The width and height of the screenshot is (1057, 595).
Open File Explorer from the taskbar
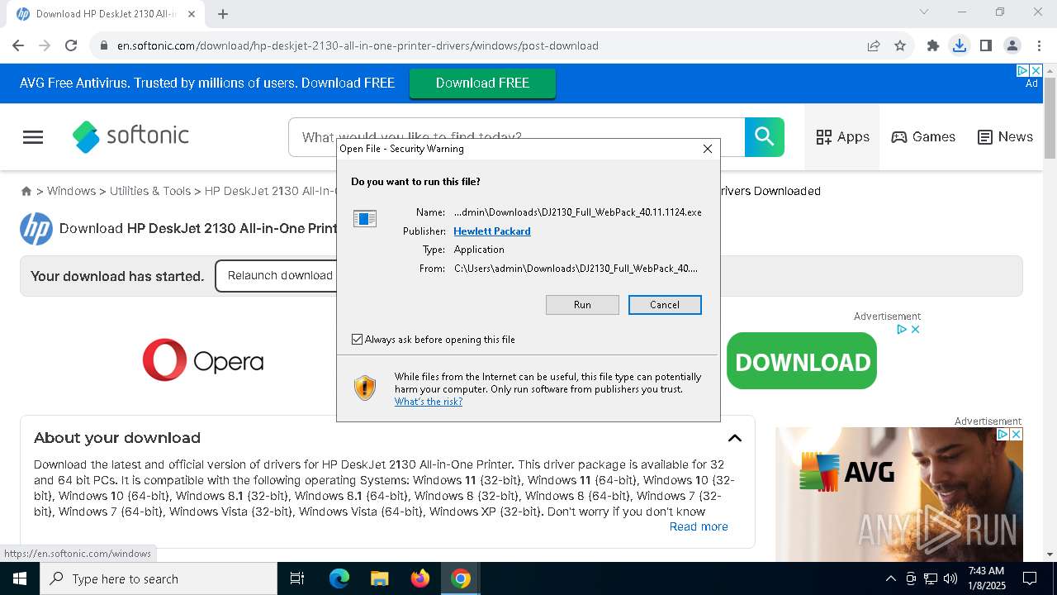[x=380, y=578]
